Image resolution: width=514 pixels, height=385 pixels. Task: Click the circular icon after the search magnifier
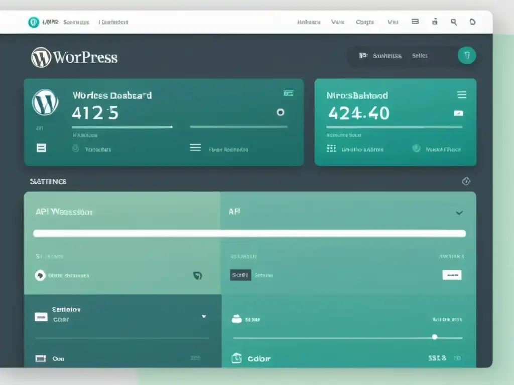[x=472, y=22]
